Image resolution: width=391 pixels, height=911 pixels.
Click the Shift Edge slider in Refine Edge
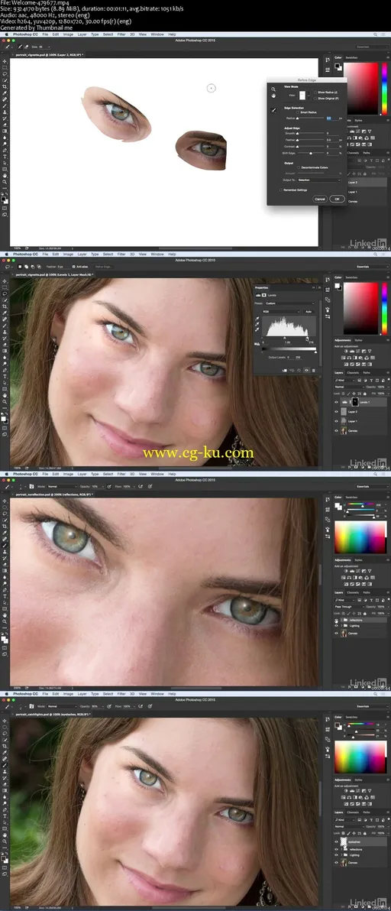pyautogui.click(x=311, y=154)
